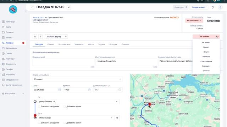Click the company logo in sidebar
Screen dimensions: 227x127
(13, 10)
